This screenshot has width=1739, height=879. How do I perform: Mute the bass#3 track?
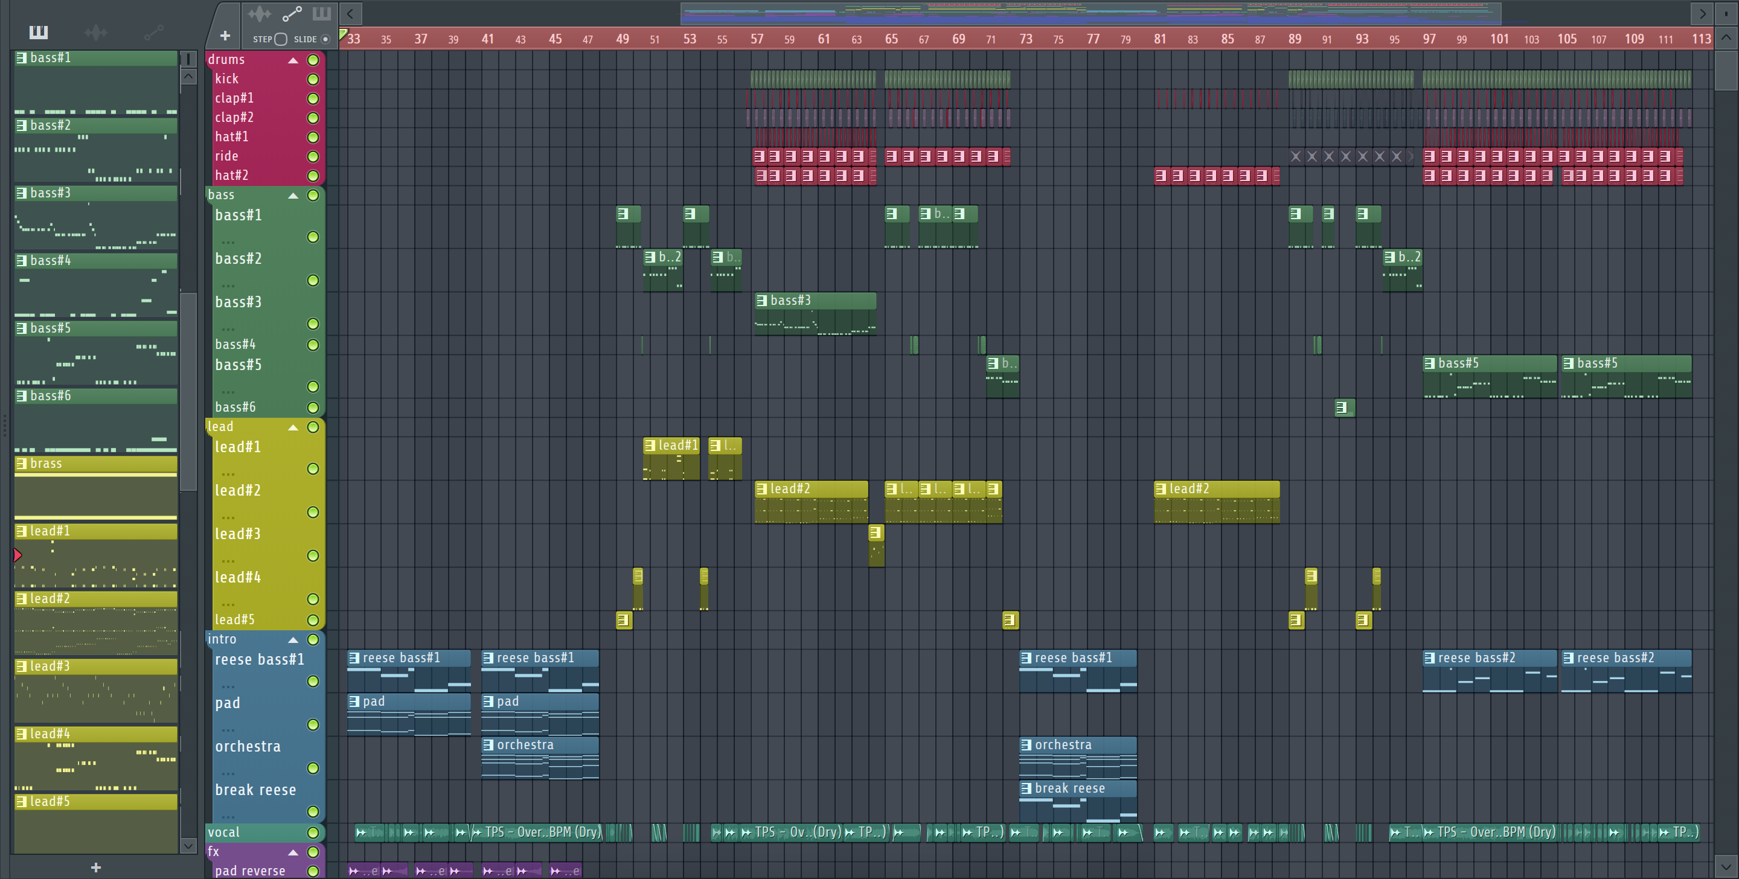point(313,324)
